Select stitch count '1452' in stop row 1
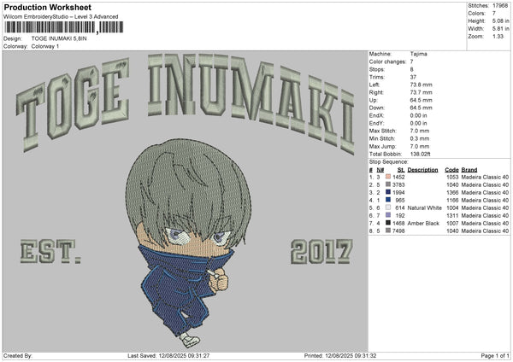The image size is (513, 362). pos(398,177)
